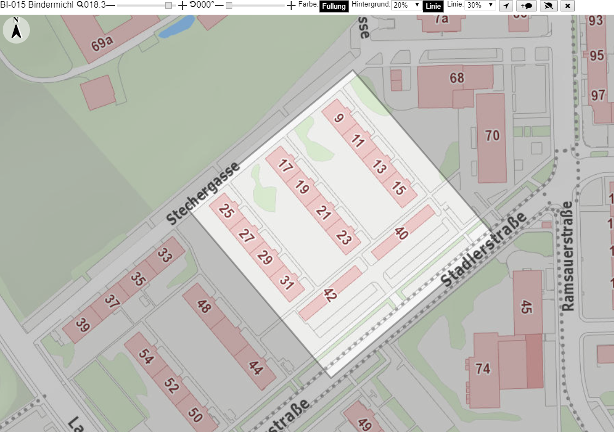Screen dimensions: 614x432
Task: Click the rotation slider handle
Action: pos(229,5)
